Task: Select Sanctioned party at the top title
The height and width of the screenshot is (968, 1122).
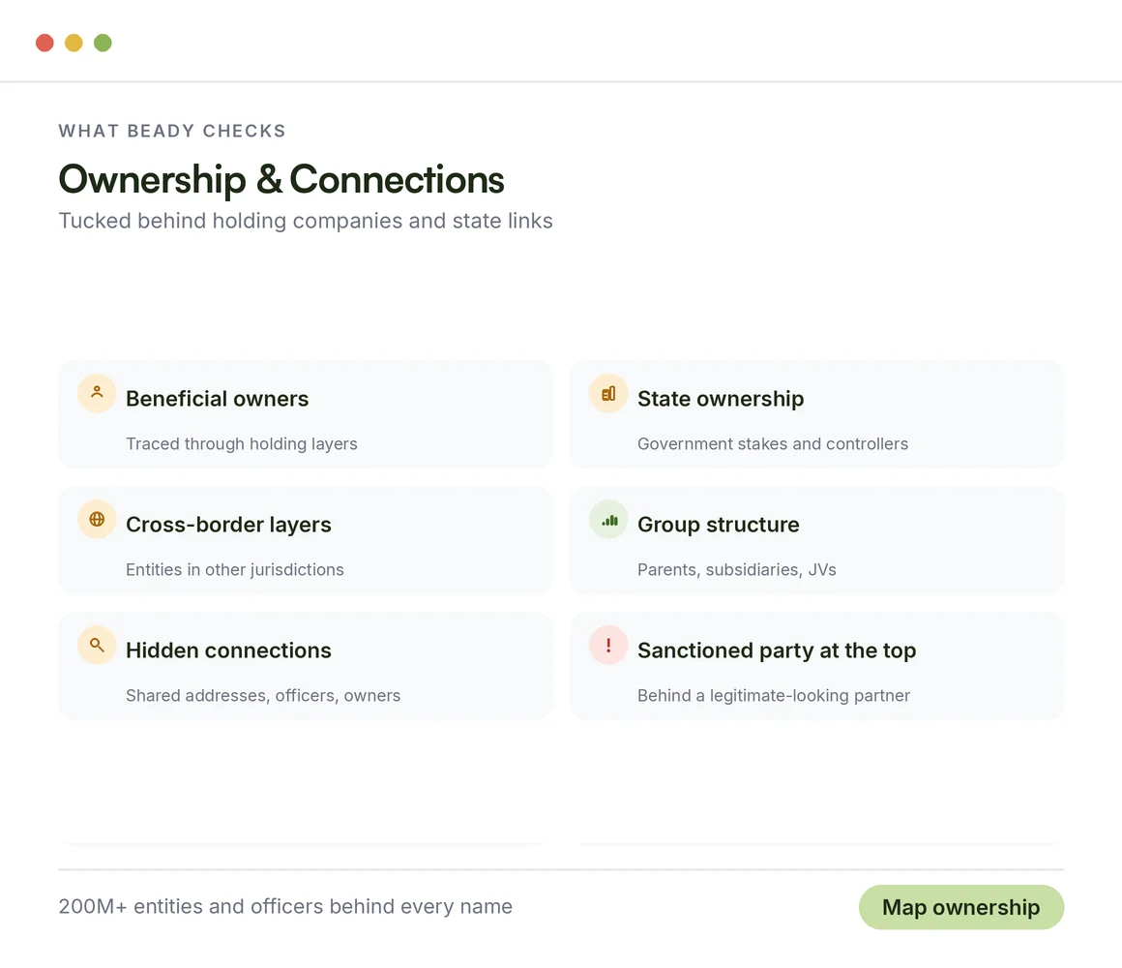Action: [777, 650]
